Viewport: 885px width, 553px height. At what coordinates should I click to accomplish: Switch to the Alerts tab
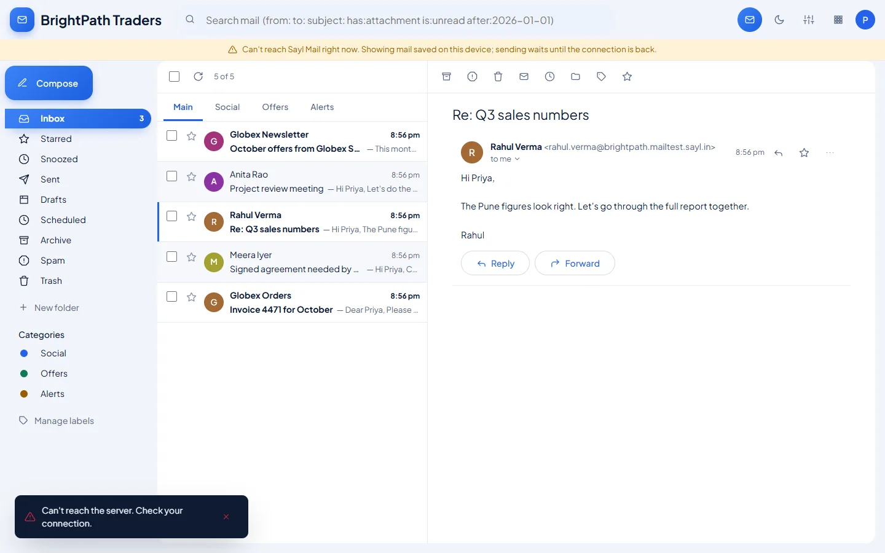[322, 107]
